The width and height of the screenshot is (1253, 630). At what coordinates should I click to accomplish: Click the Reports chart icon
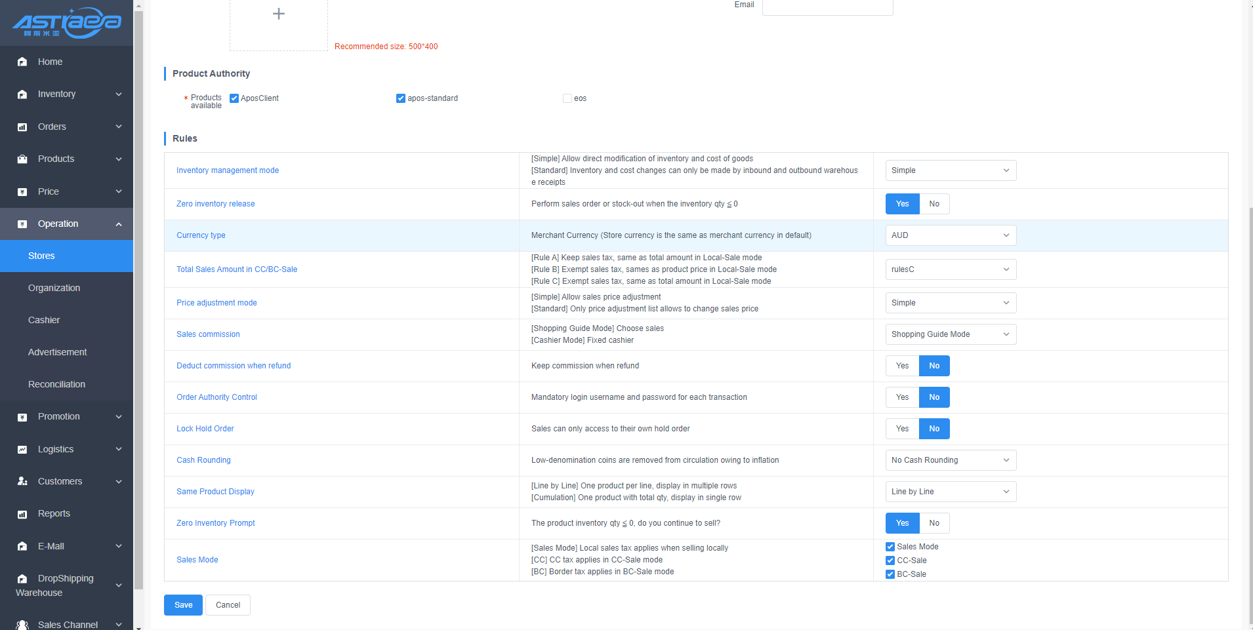click(22, 514)
